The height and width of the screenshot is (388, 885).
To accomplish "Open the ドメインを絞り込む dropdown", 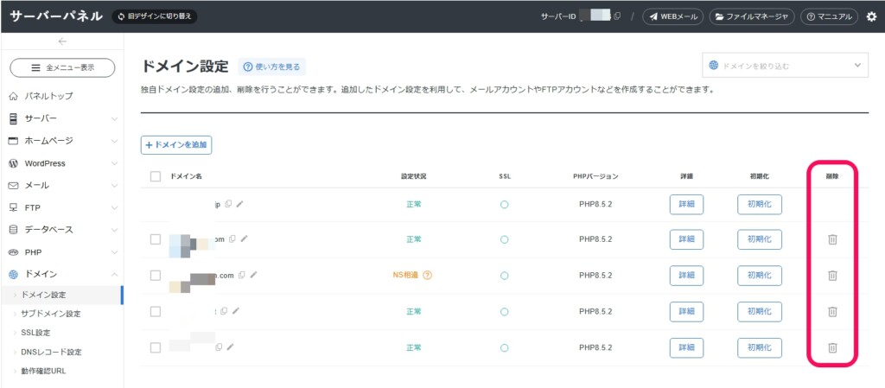I will pos(785,66).
